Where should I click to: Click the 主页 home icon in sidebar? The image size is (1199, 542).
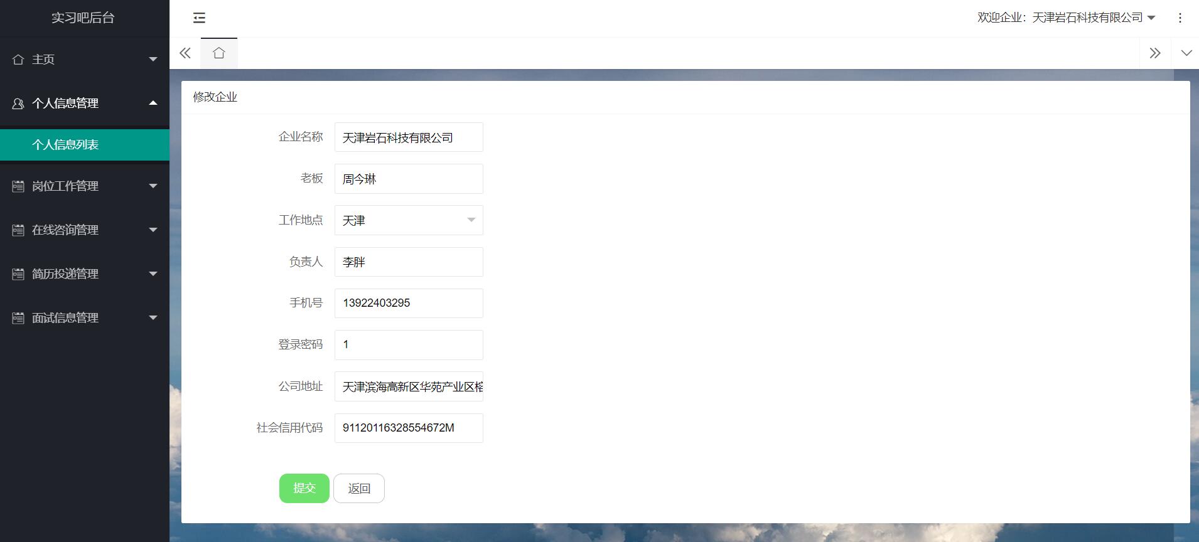coord(18,60)
